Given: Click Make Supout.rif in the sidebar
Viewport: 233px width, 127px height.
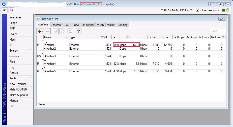Looking at the screenshot, I should (x=19, y=95).
